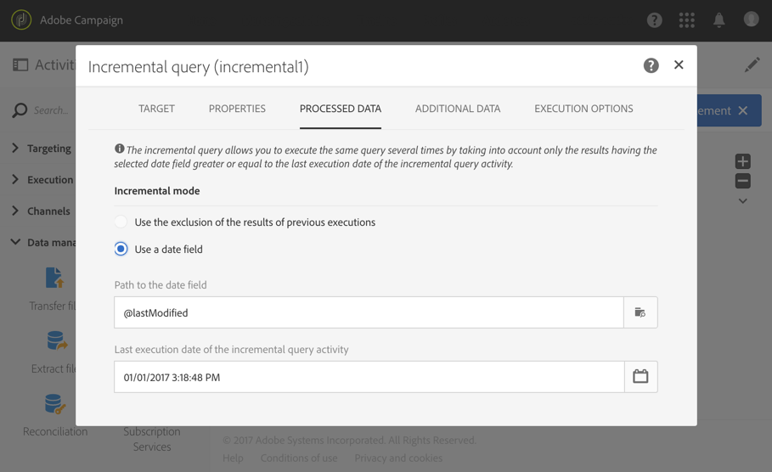Select exclusion of previous executions results option
Viewport: 772px width, 472px height.
(121, 222)
